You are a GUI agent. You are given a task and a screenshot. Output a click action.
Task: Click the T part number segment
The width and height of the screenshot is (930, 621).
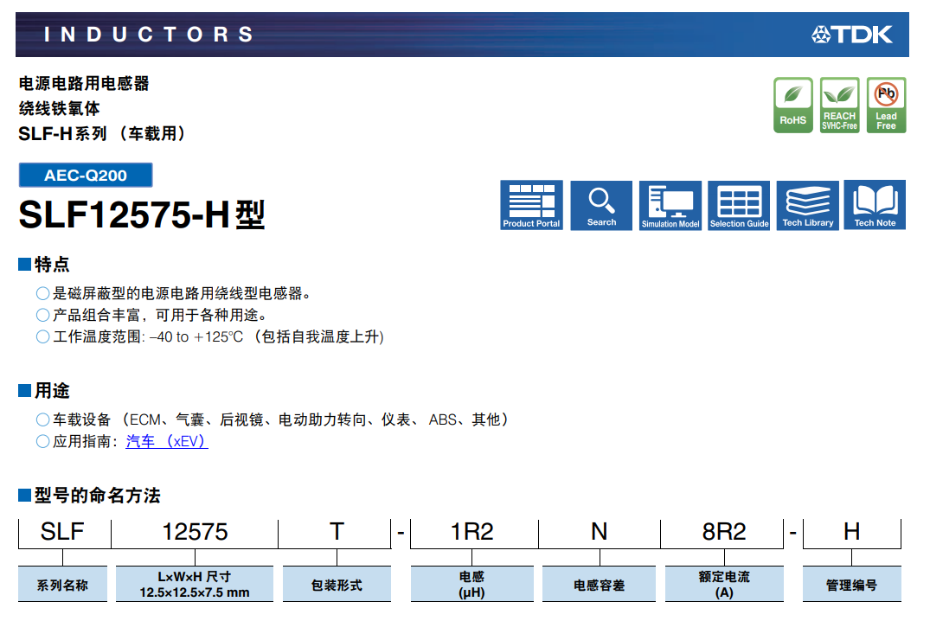point(337,531)
